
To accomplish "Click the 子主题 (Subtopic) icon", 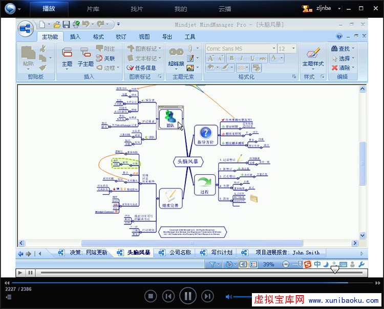I will tap(86, 53).
